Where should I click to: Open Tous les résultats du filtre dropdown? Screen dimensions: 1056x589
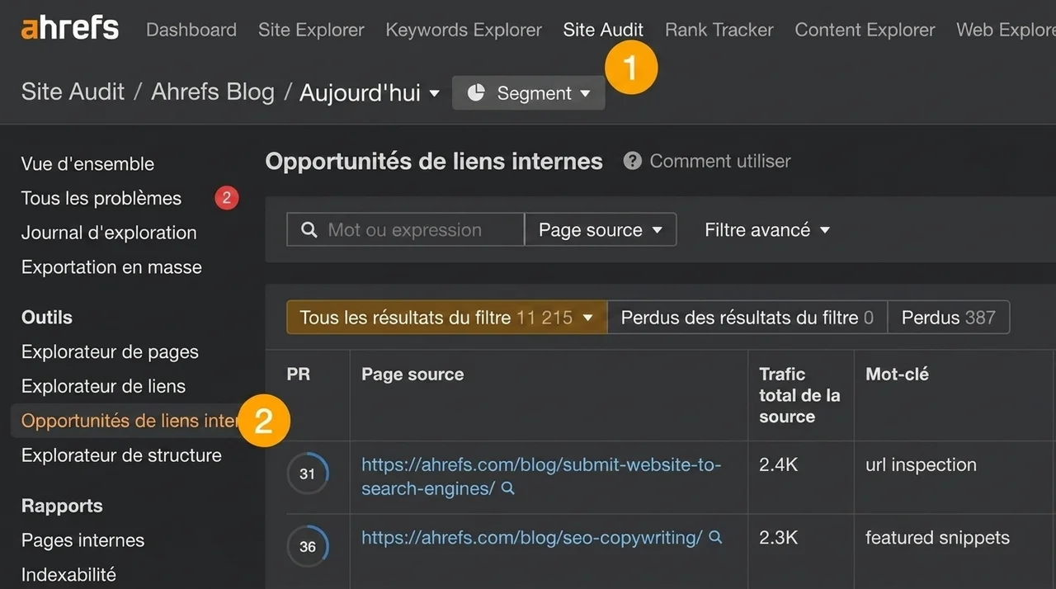pos(446,318)
